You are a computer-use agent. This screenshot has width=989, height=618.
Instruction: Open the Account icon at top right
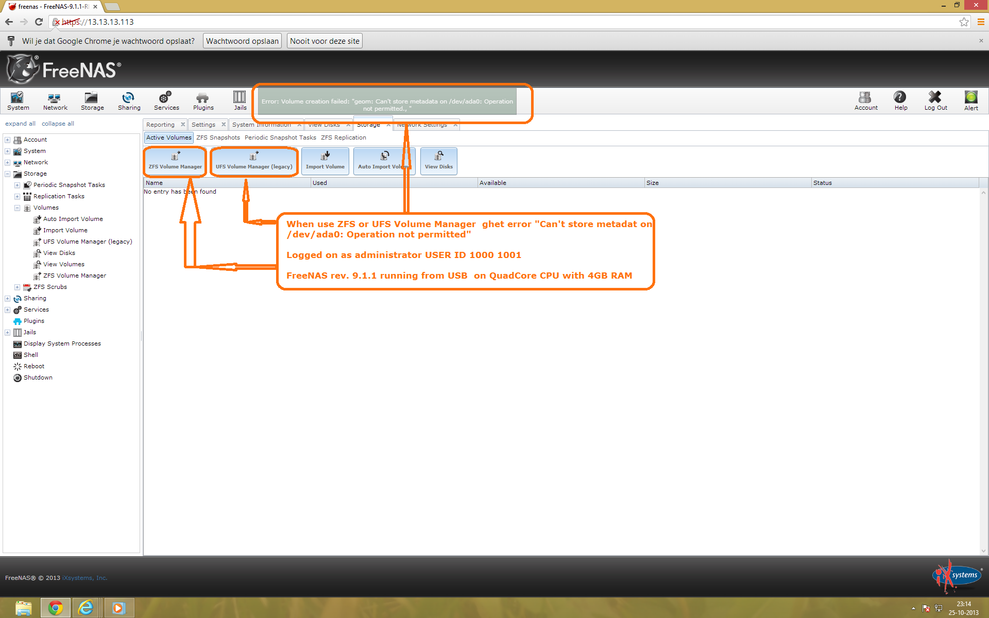click(866, 101)
